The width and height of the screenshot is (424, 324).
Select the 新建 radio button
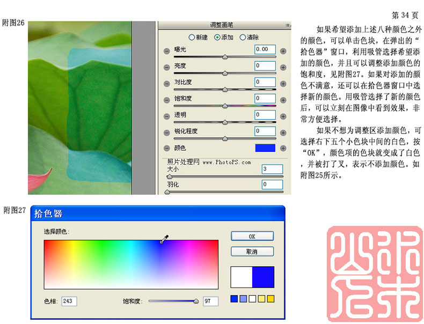pos(192,38)
